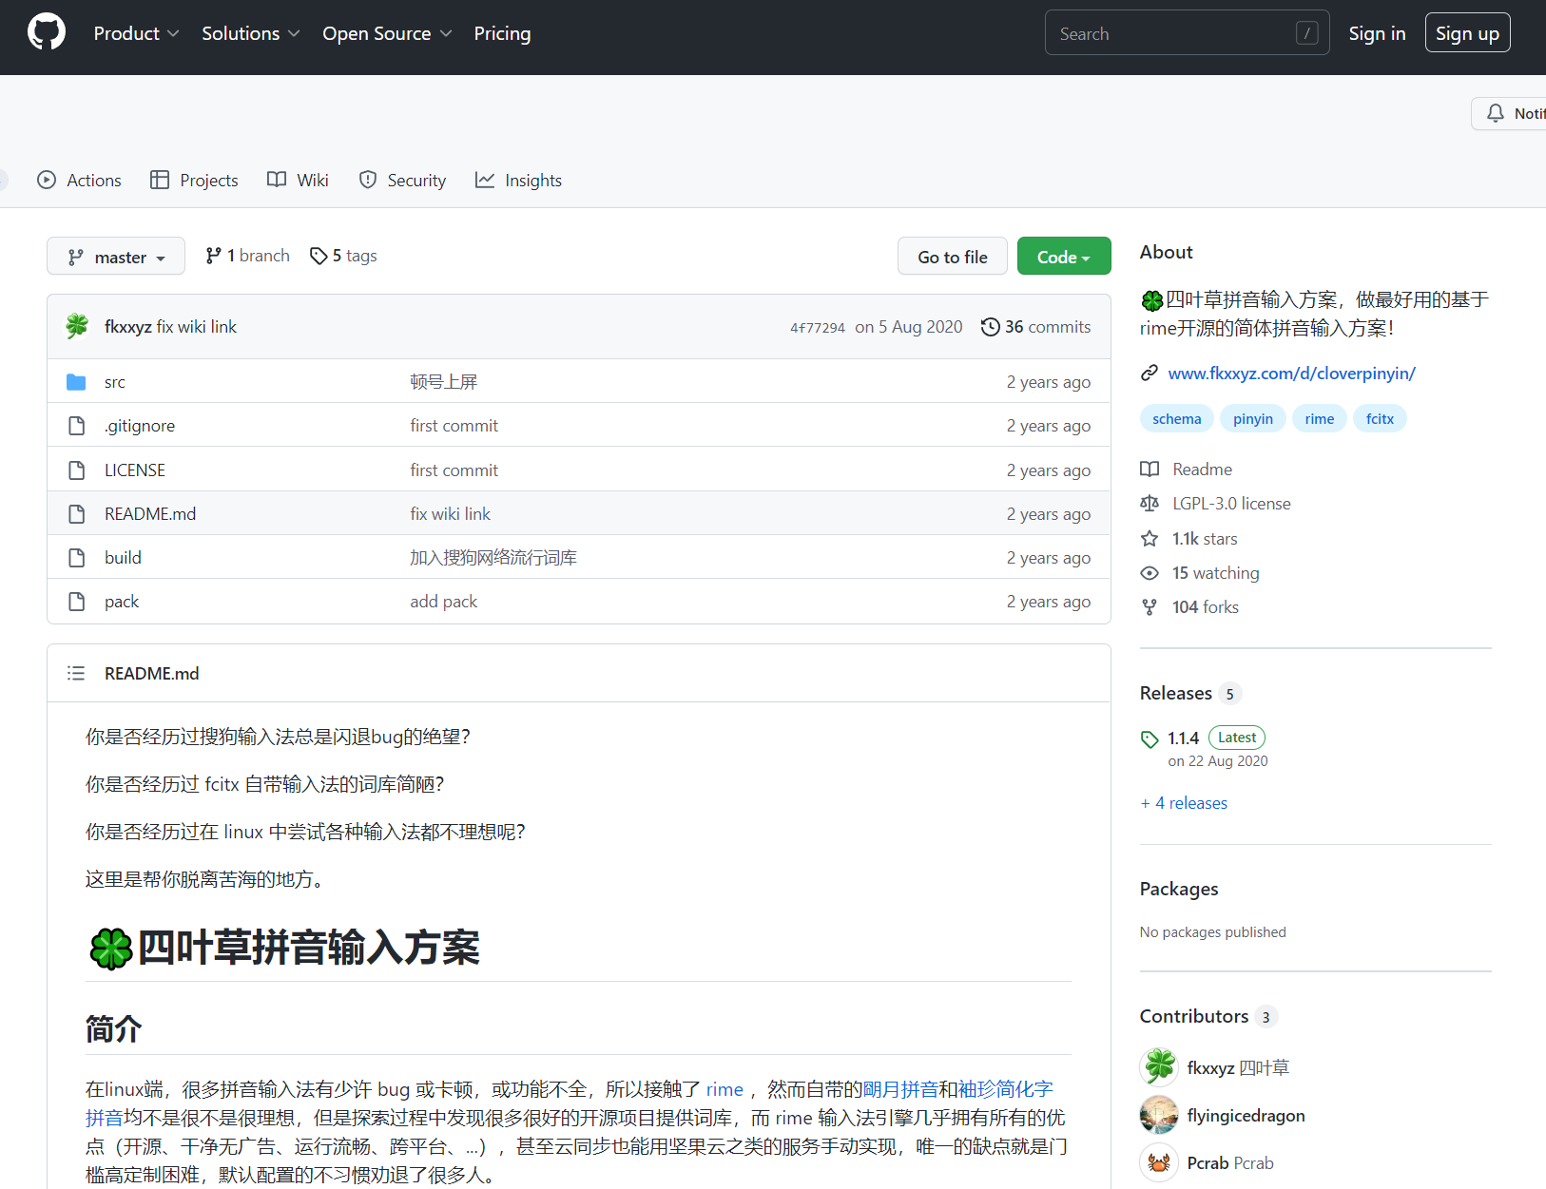
Task: Toggle the README table of contents icon
Action: [x=76, y=673]
